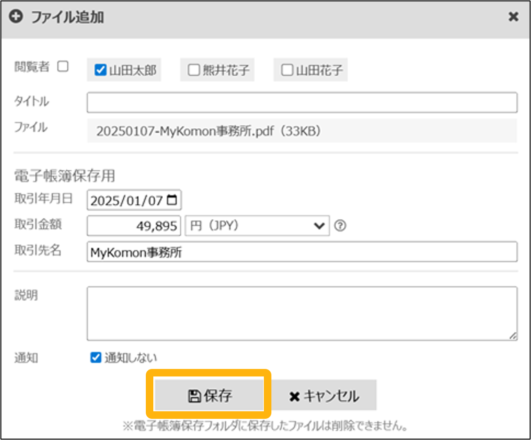The height and width of the screenshot is (440, 531).
Task: Uncheck the 山田太郎 viewer checkbox
Action: click(100, 71)
